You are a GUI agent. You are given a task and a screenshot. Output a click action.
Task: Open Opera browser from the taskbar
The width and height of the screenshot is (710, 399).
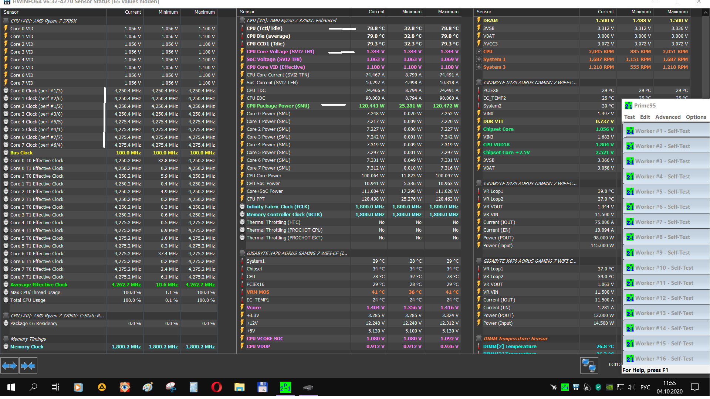pos(216,387)
